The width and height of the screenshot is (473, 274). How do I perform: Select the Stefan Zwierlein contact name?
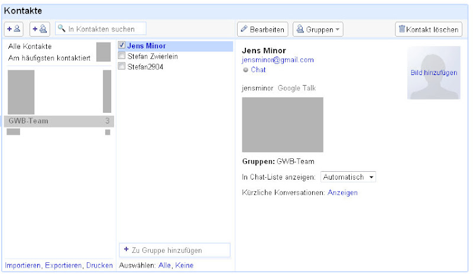click(153, 56)
